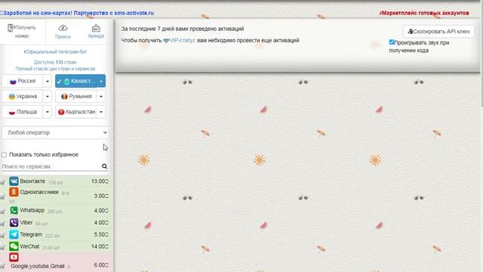Select Румыния country button
Viewport: 483px width, 272px height.
[x=76, y=97]
